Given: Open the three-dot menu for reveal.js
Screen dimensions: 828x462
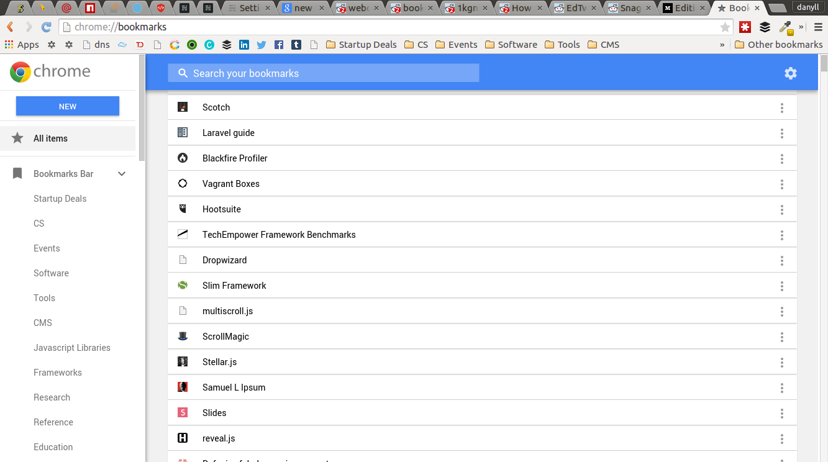Looking at the screenshot, I should [x=782, y=439].
